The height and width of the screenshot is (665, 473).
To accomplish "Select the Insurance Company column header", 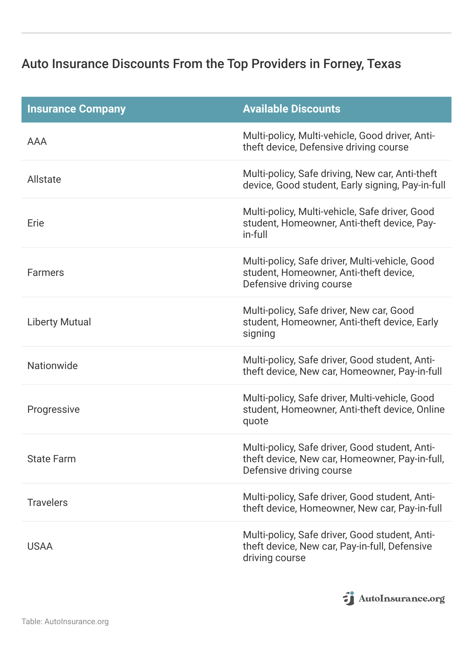I will point(76,109).
